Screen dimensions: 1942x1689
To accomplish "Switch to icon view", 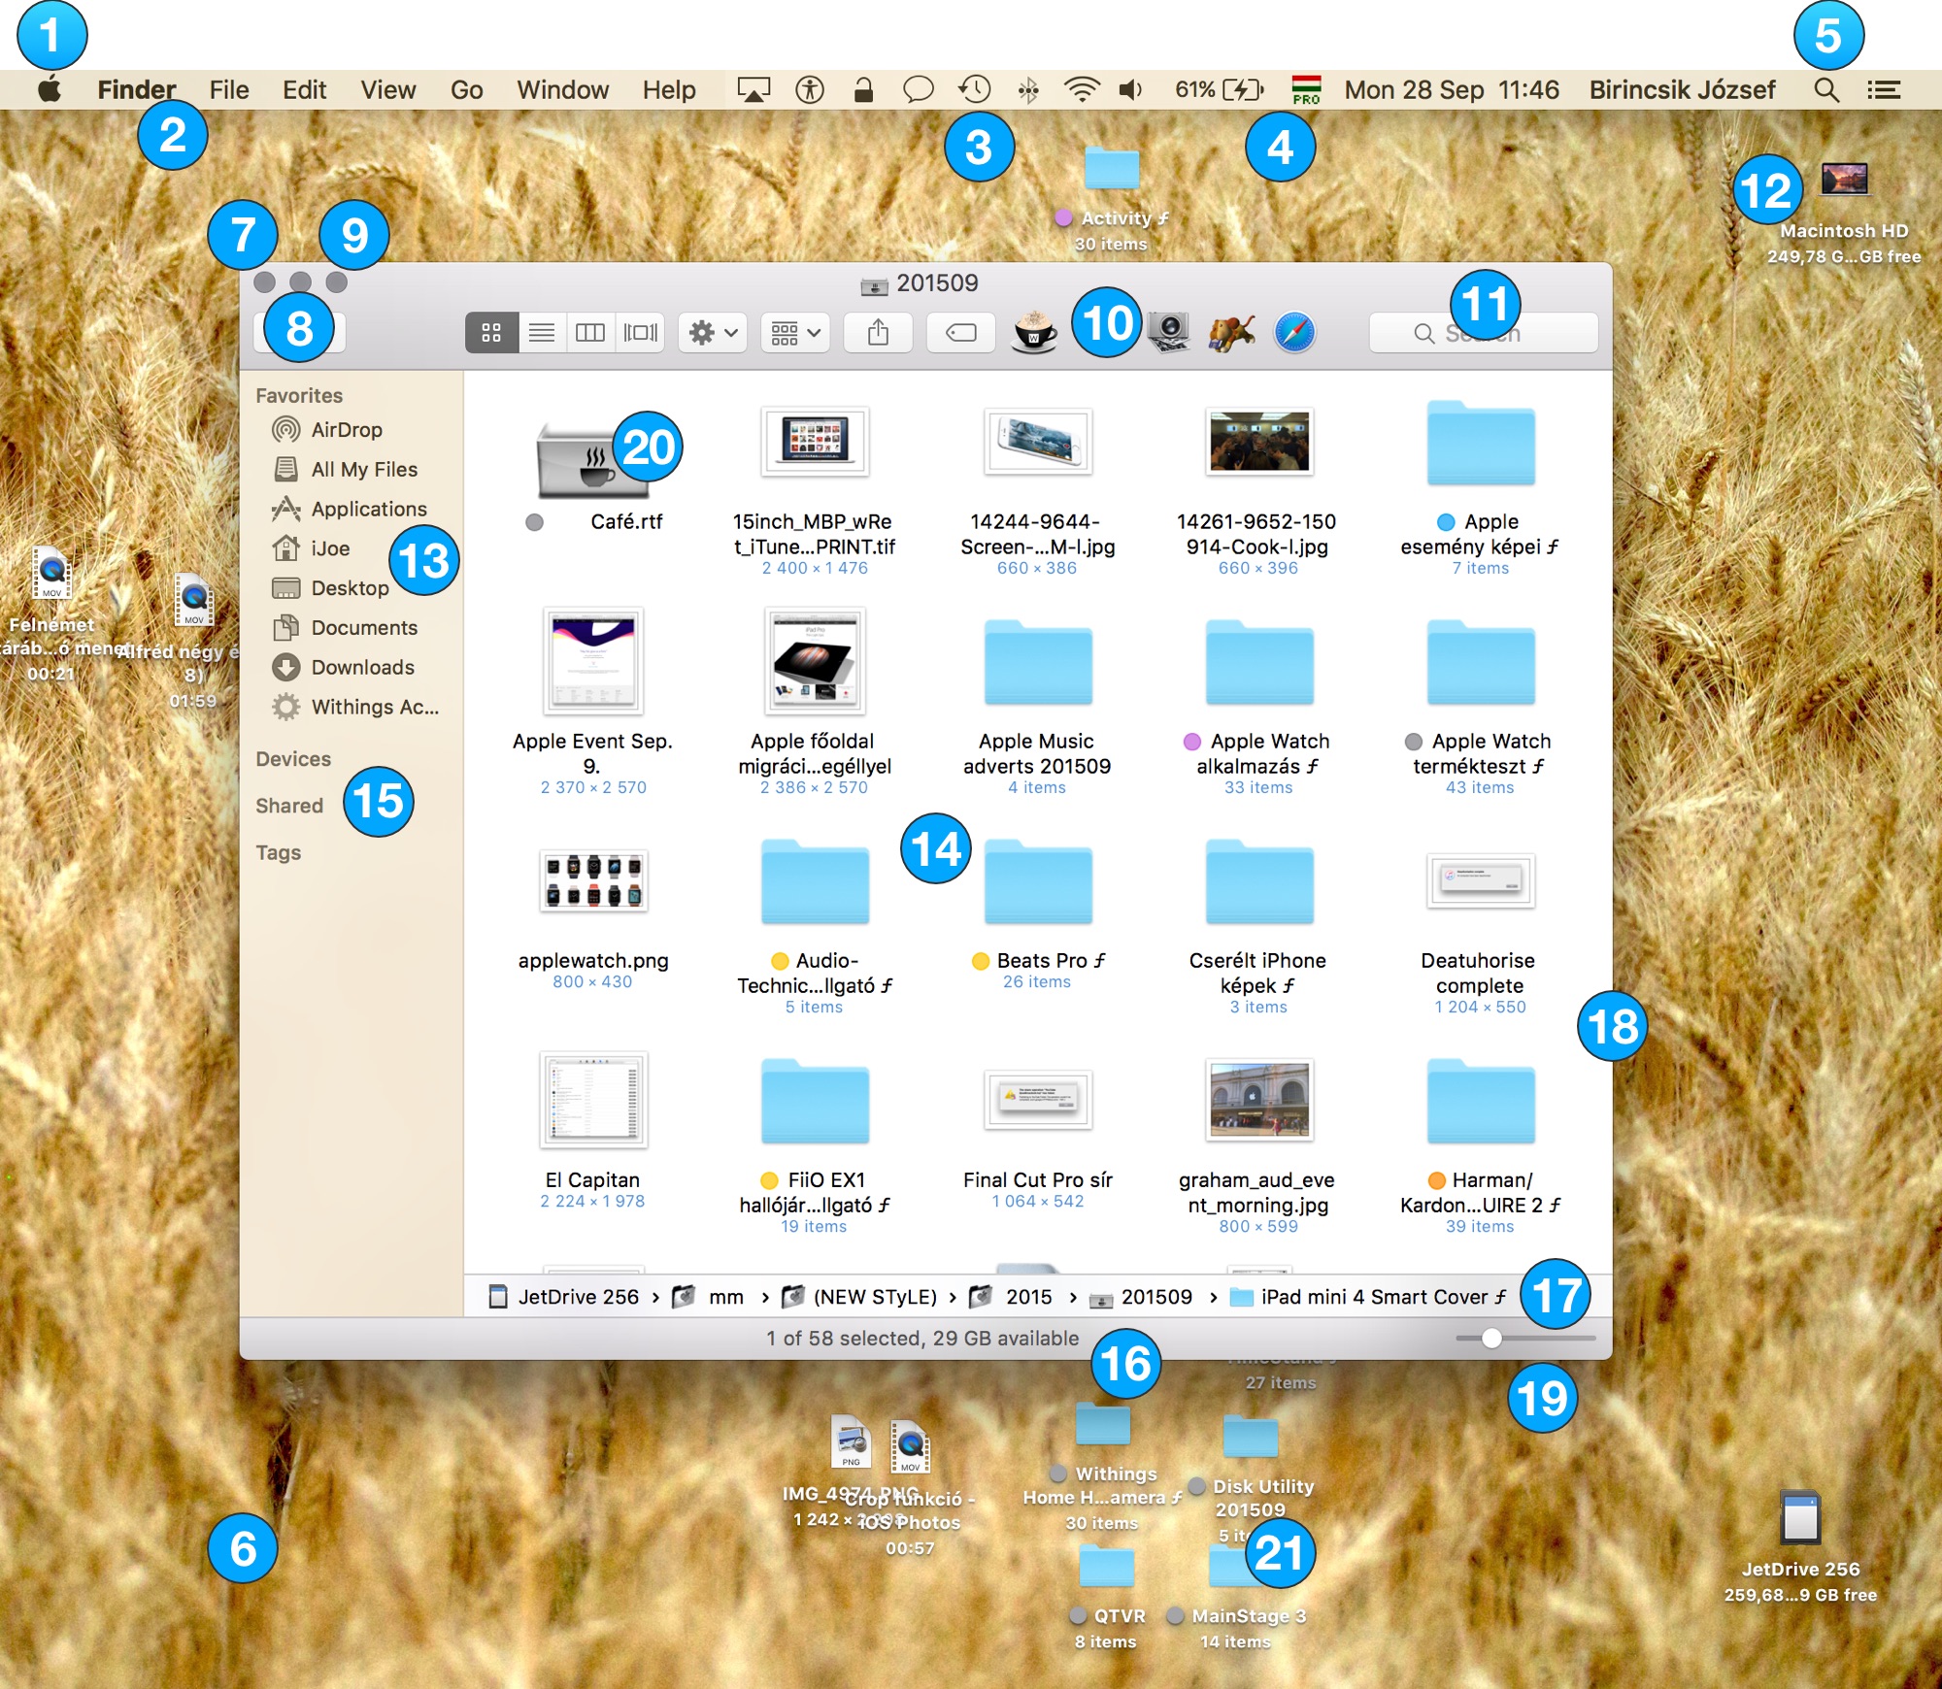I will click(x=491, y=333).
